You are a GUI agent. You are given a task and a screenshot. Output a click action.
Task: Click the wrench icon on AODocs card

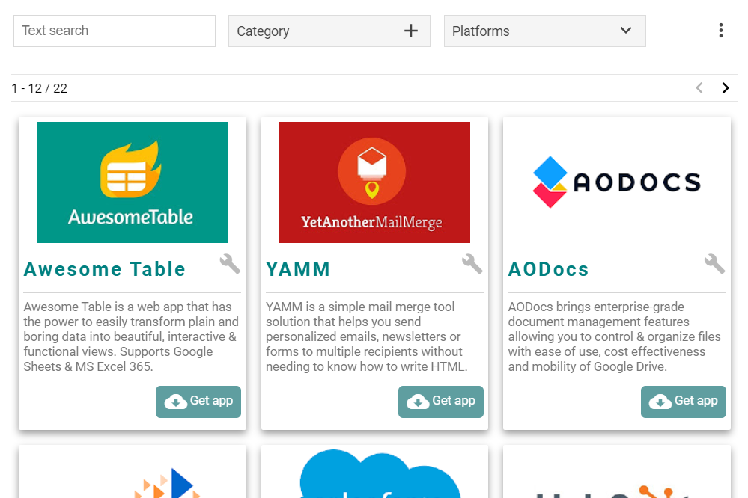(714, 264)
